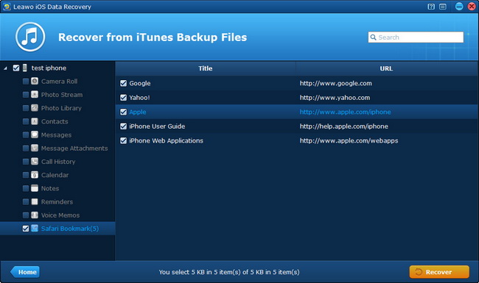The height and width of the screenshot is (283, 479).
Task: Open the help icon in title bar
Action: (x=431, y=7)
